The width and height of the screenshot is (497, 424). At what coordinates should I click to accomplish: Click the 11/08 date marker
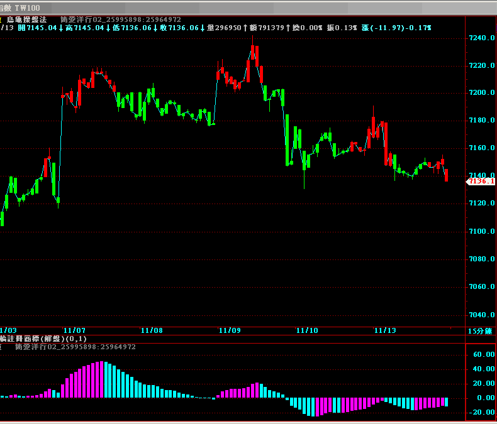[152, 330]
